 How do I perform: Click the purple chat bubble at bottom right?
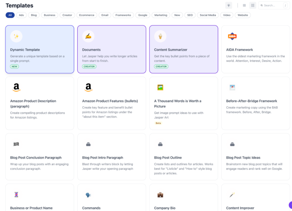pyautogui.click(x=290, y=205)
